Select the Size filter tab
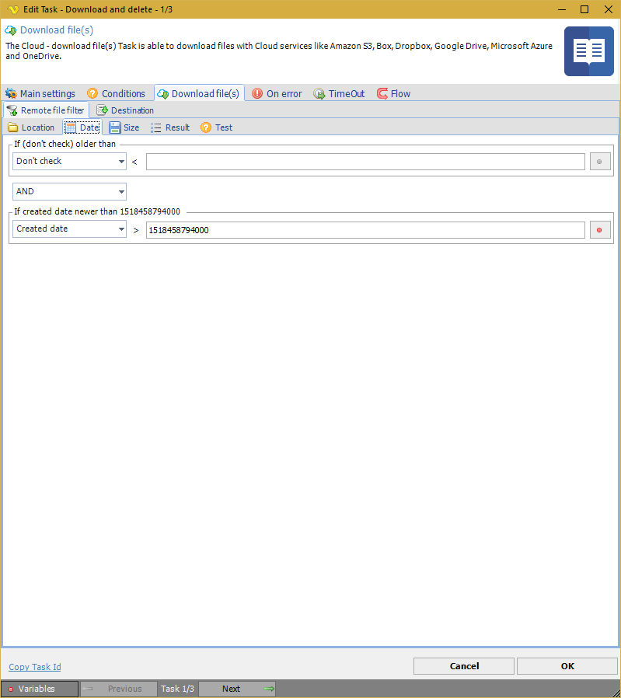 [124, 127]
